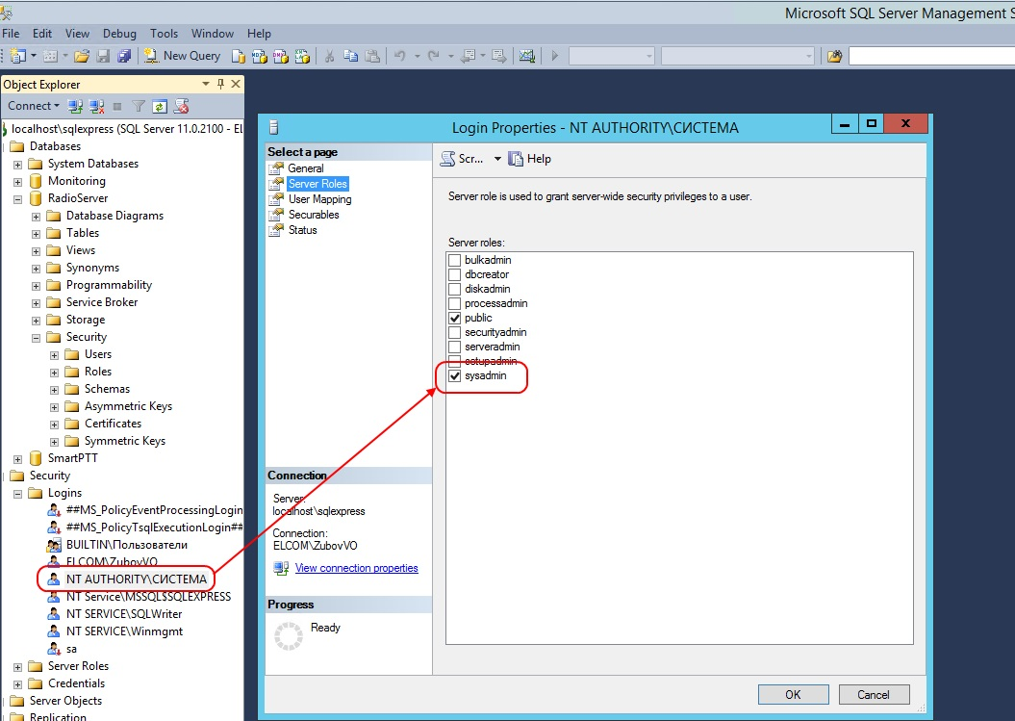Open the View menu
The height and width of the screenshot is (721, 1015).
pyautogui.click(x=77, y=34)
